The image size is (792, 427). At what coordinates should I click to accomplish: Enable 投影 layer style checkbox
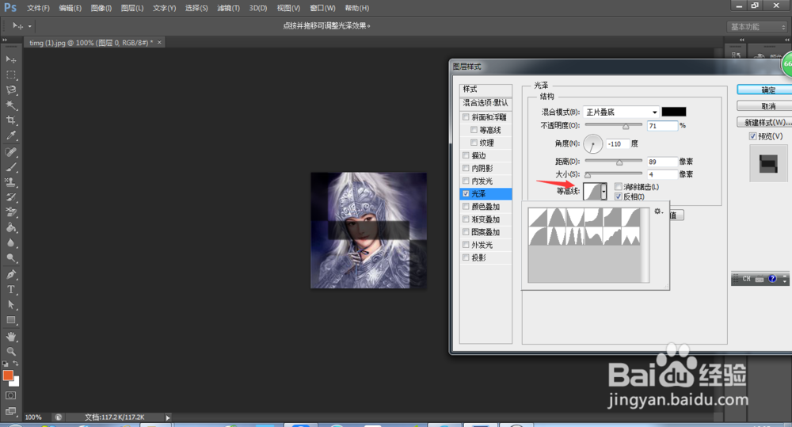(x=466, y=257)
